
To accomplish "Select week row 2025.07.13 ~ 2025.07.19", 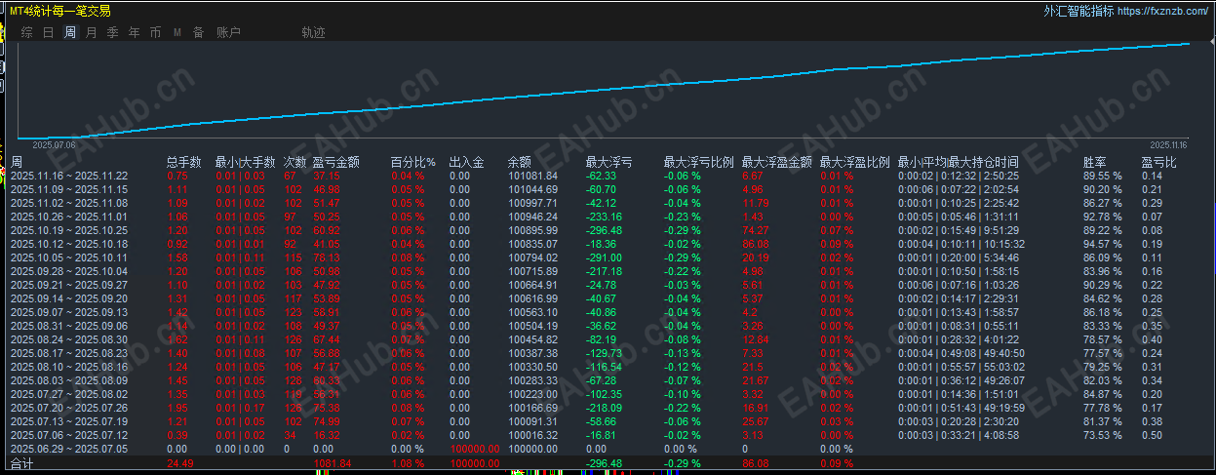I will 69,421.
